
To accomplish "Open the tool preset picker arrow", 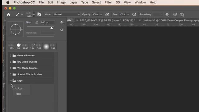I will click(22, 15).
